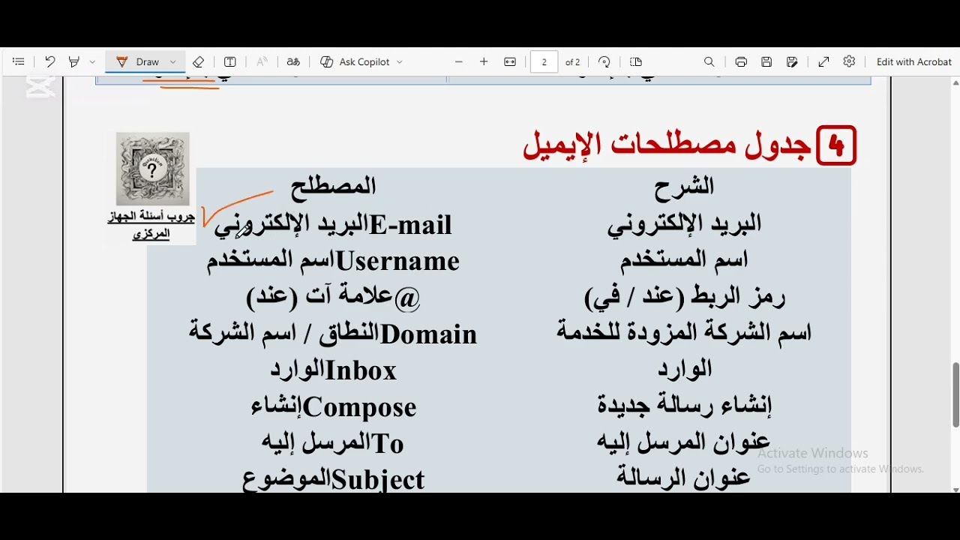Expand the Ask Copilot dropdown chevron
The width and height of the screenshot is (960, 540).
400,62
